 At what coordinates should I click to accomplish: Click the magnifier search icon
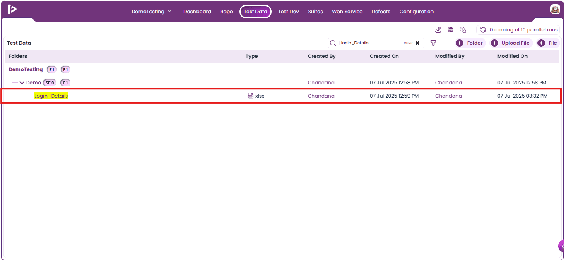click(333, 43)
